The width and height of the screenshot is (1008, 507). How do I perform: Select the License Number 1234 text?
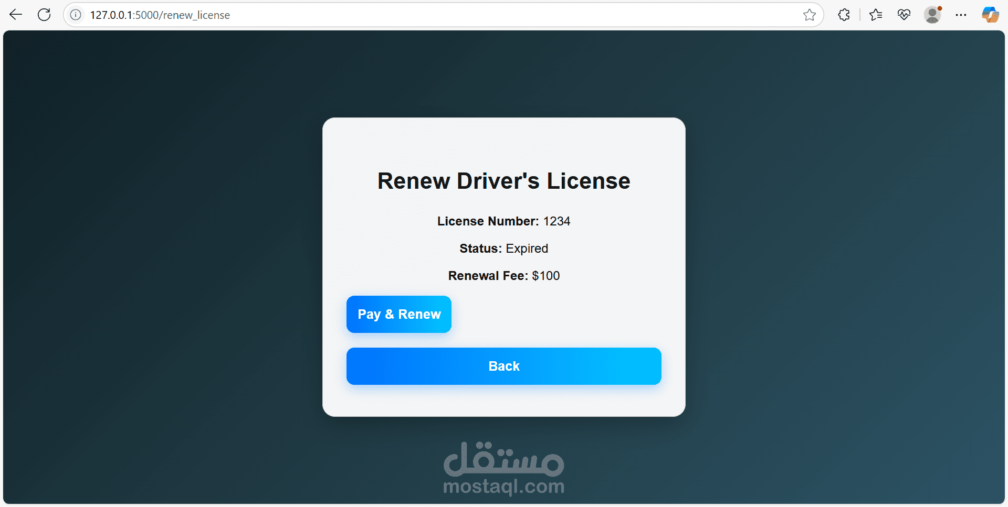point(504,221)
